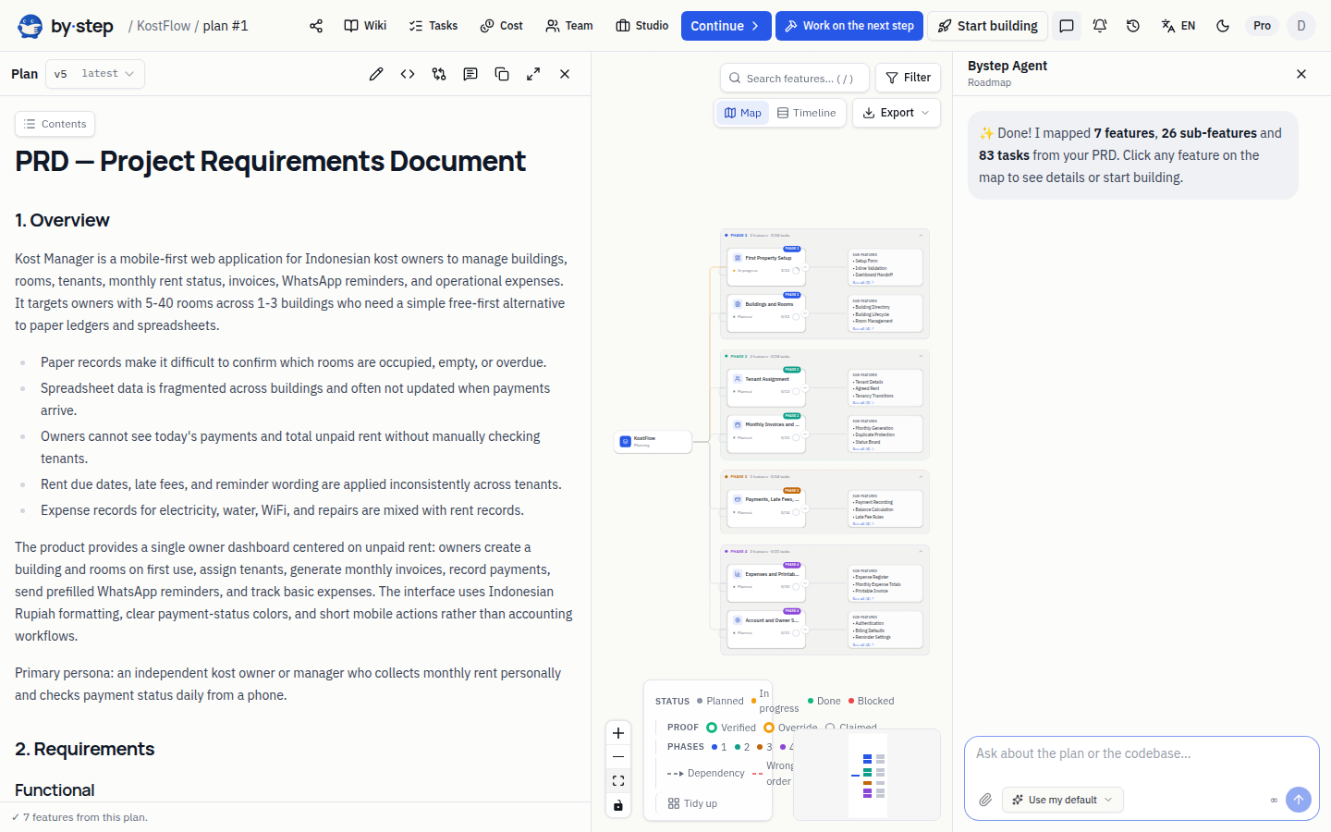The height and width of the screenshot is (832, 1331).
Task: Open the Export dropdown
Action: click(897, 113)
